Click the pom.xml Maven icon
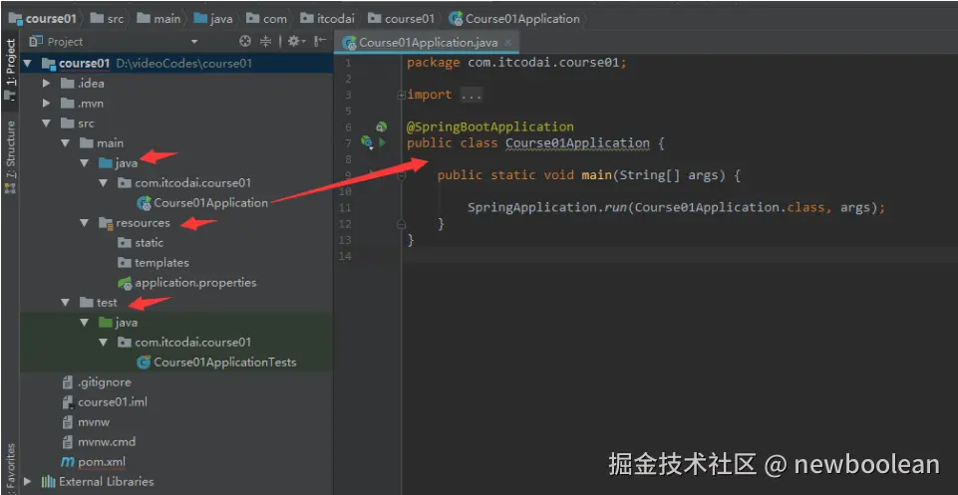 click(x=67, y=462)
